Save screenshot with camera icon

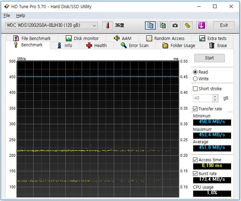pos(175,25)
